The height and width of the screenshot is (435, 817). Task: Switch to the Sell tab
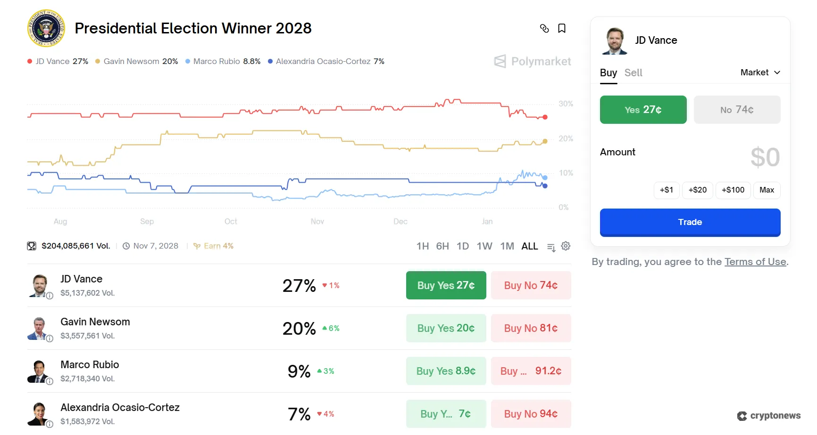[x=633, y=73]
